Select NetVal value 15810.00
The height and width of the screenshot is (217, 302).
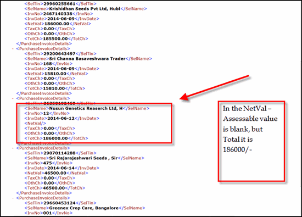point(55,74)
